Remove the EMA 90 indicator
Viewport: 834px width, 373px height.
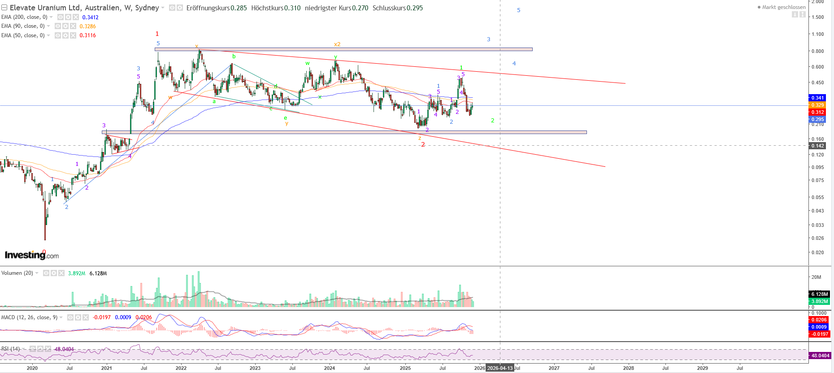73,26
